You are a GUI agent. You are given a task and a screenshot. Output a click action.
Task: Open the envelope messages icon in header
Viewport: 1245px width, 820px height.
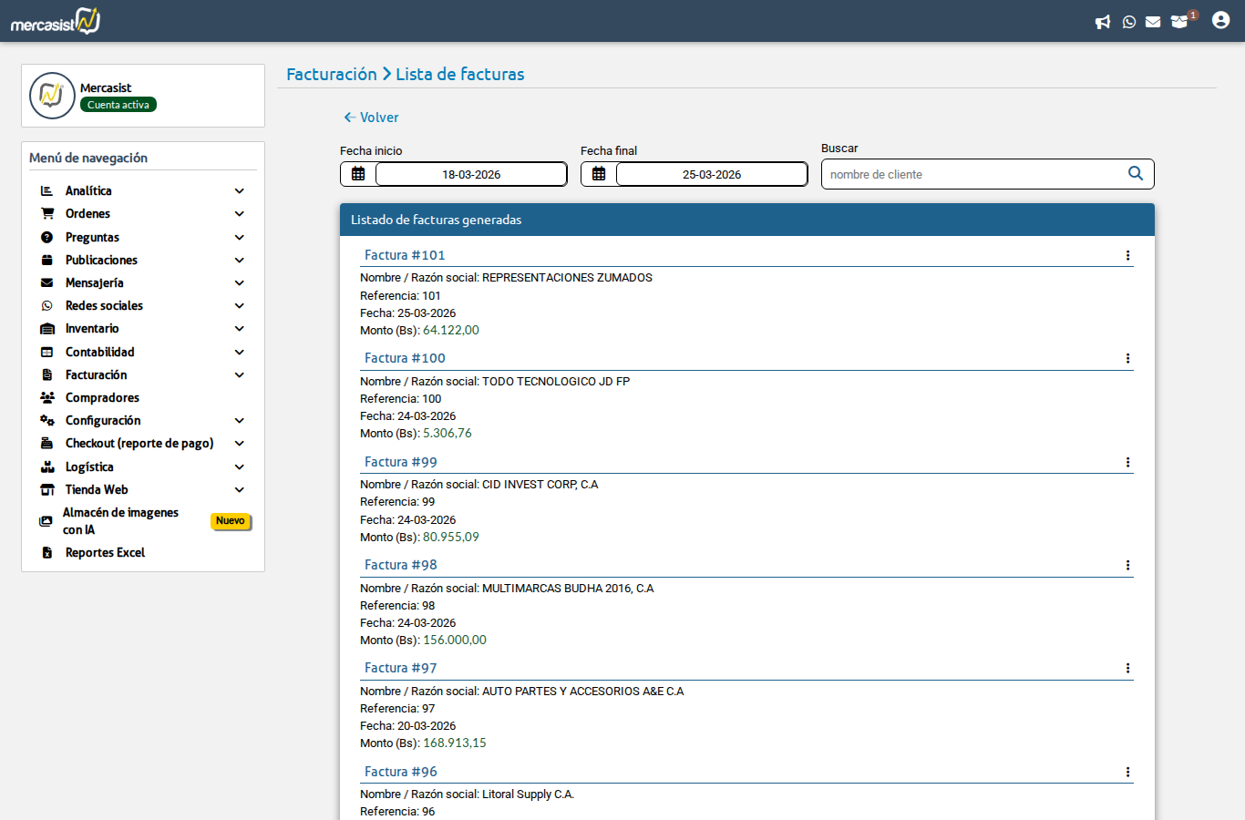pyautogui.click(x=1153, y=22)
